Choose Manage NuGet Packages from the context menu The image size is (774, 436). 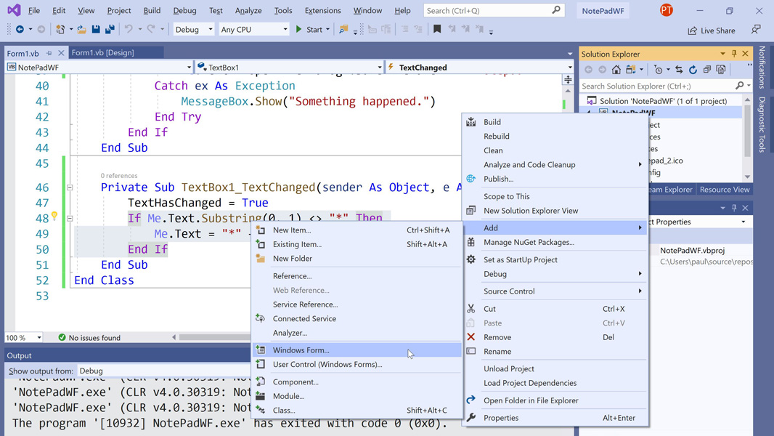(529, 242)
